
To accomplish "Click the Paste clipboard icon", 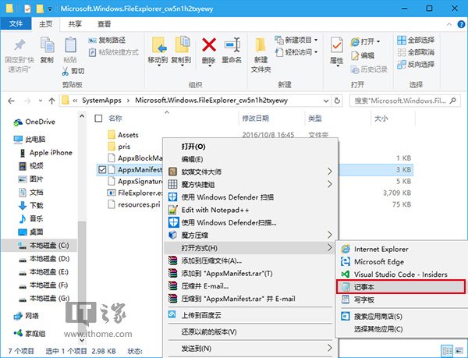I will [70, 45].
